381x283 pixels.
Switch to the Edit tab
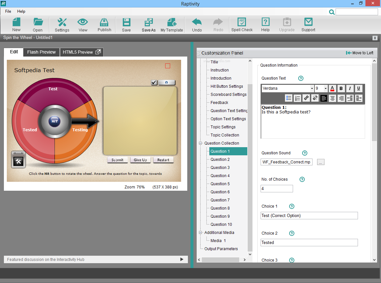tap(14, 52)
